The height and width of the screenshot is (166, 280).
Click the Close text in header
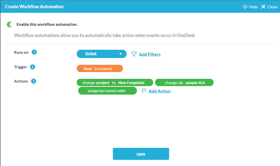(x=272, y=7)
